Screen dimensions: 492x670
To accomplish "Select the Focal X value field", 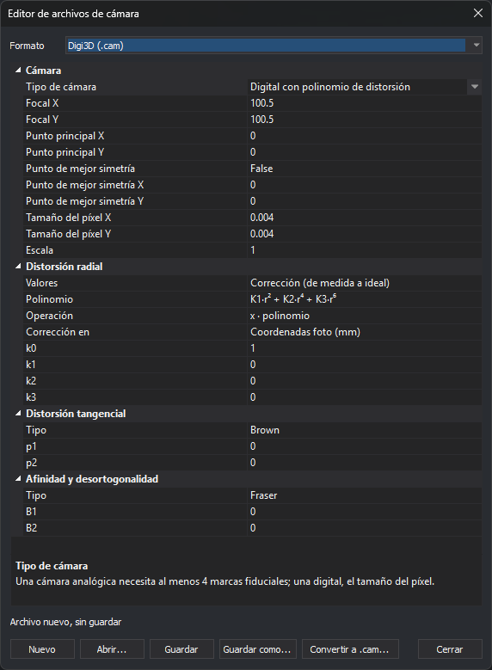I will pyautogui.click(x=364, y=103).
